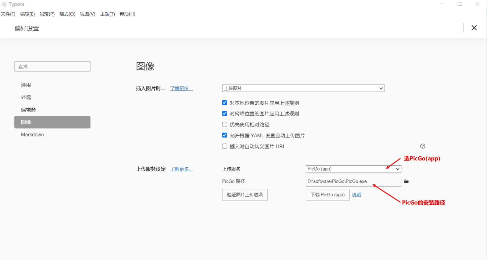
Task: Open the 说明 link next to download
Action: pos(356,195)
